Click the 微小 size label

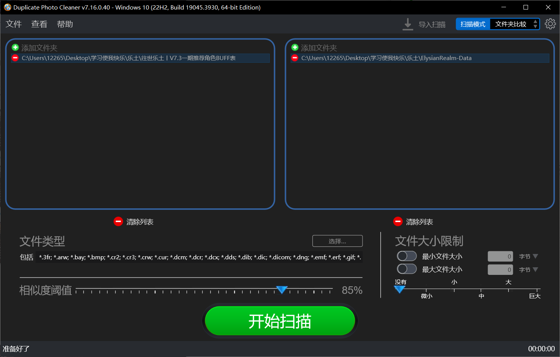(426, 296)
